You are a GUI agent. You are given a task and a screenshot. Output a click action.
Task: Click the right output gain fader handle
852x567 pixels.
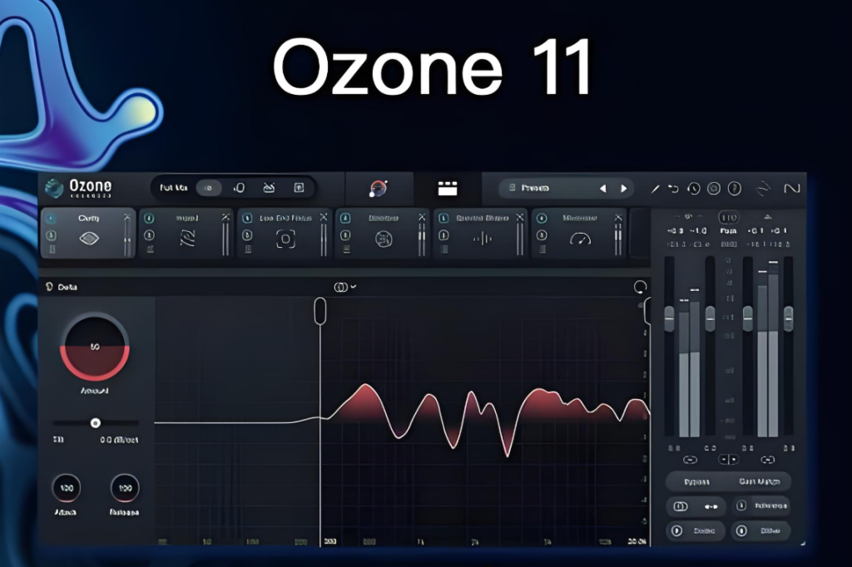789,318
